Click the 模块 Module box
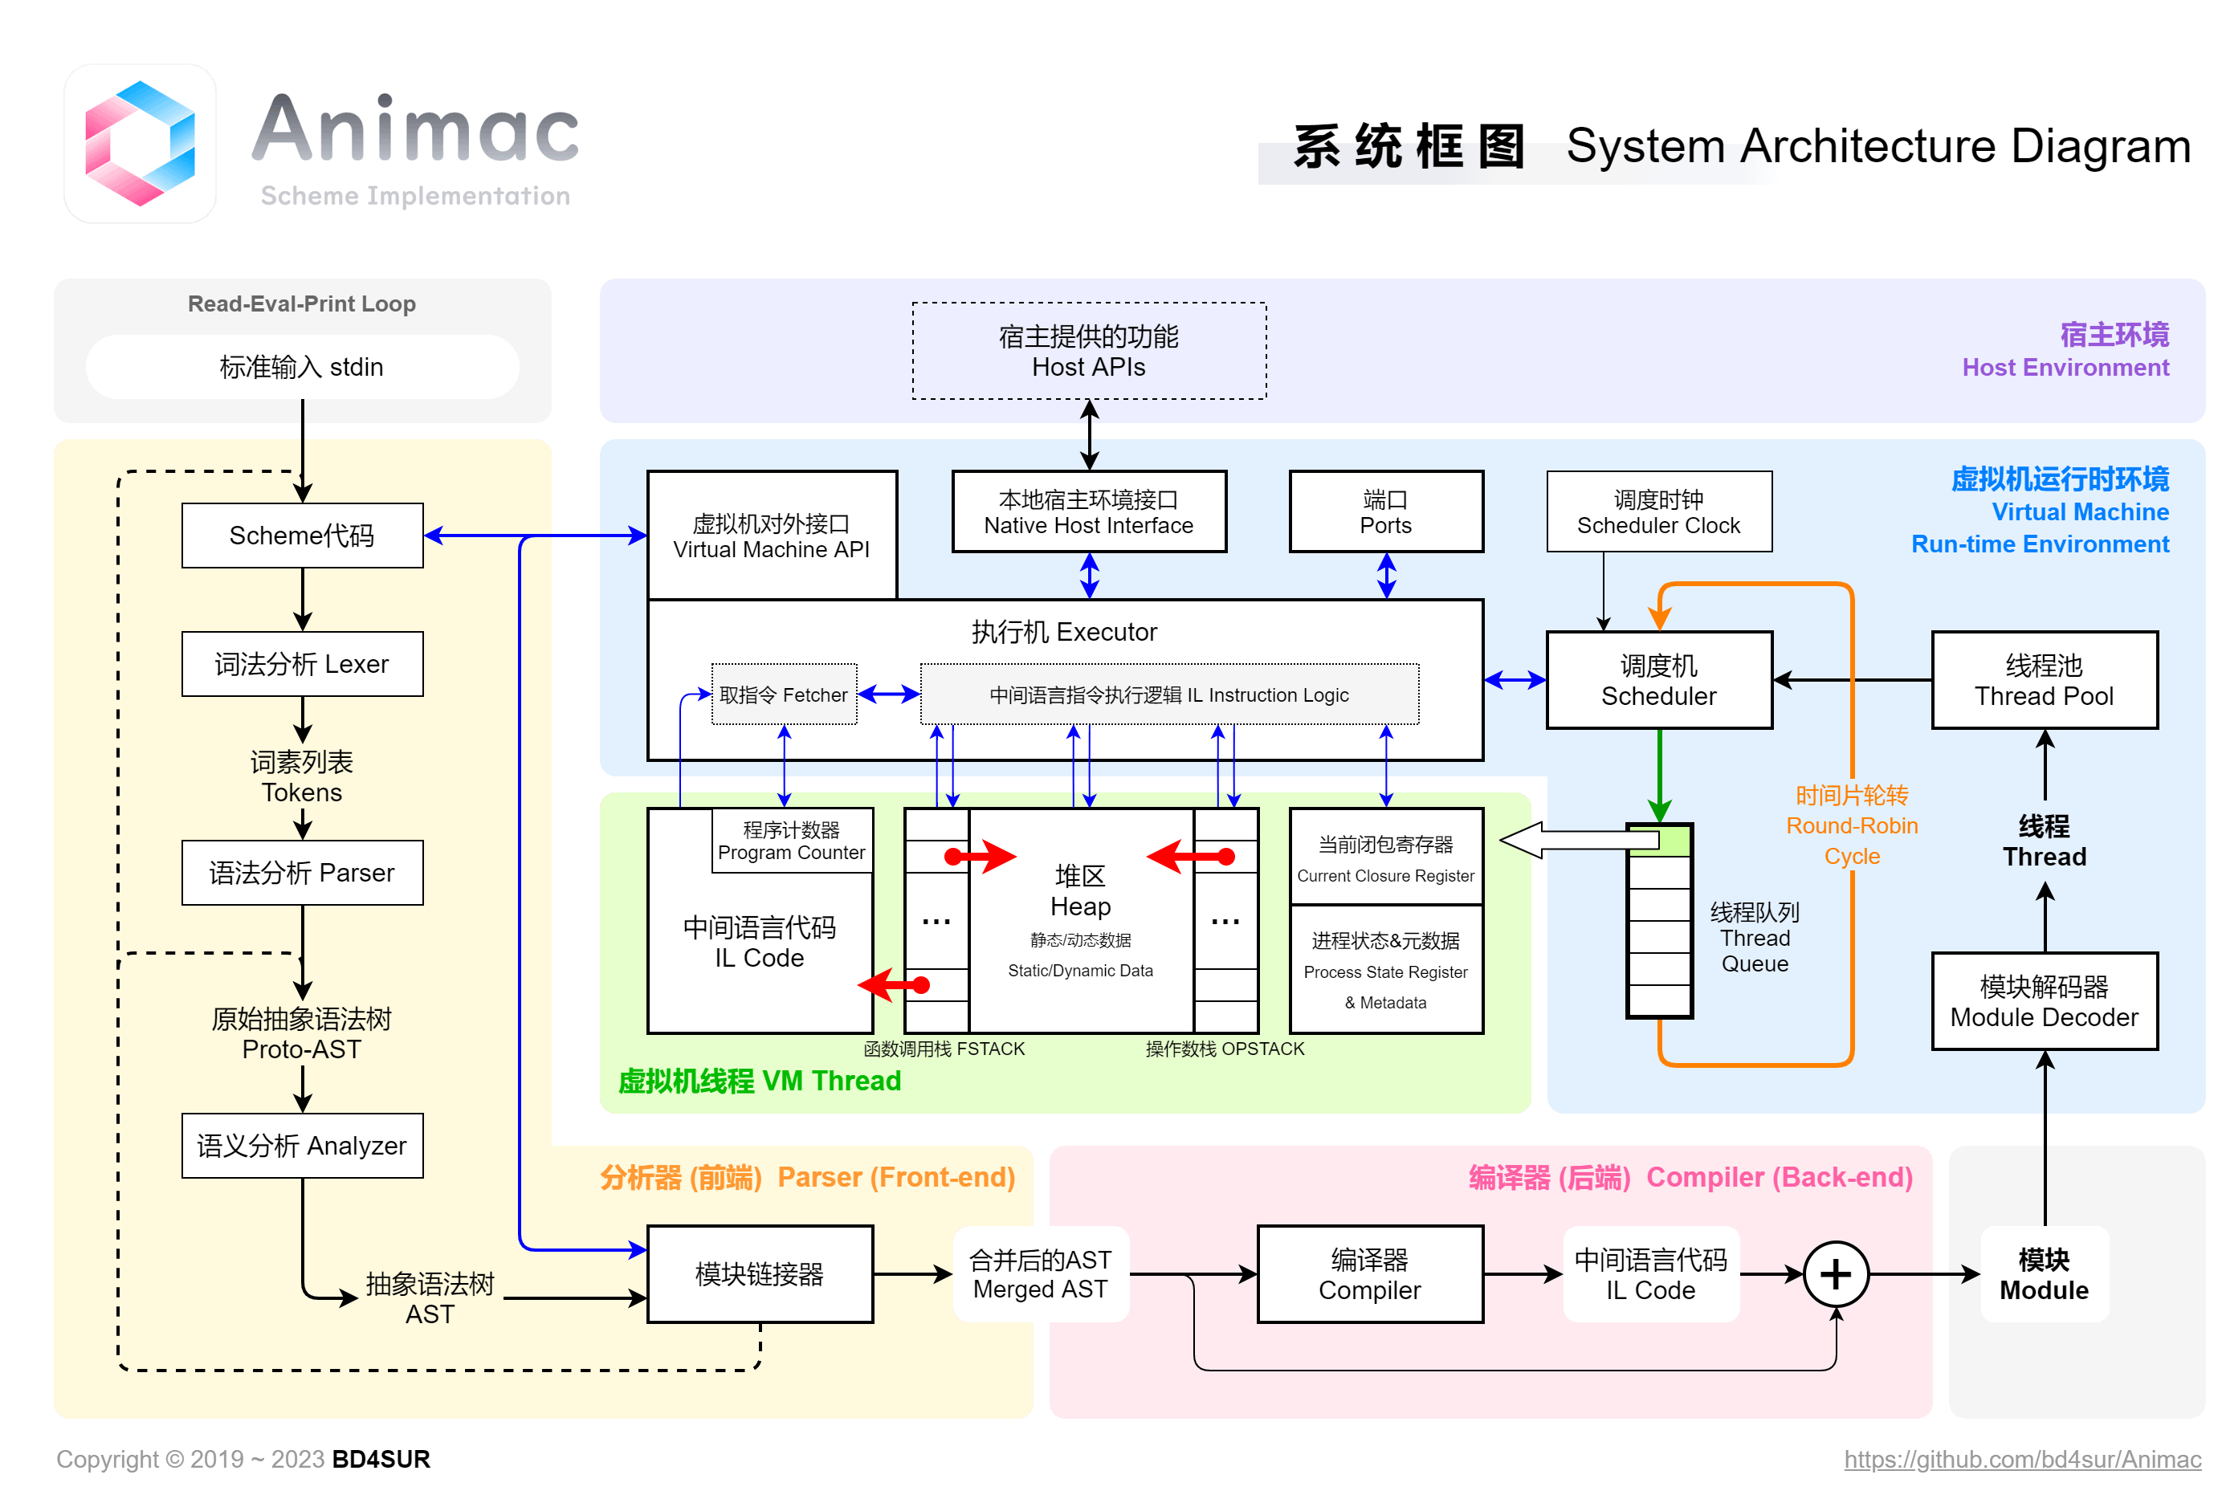 [x=2044, y=1273]
